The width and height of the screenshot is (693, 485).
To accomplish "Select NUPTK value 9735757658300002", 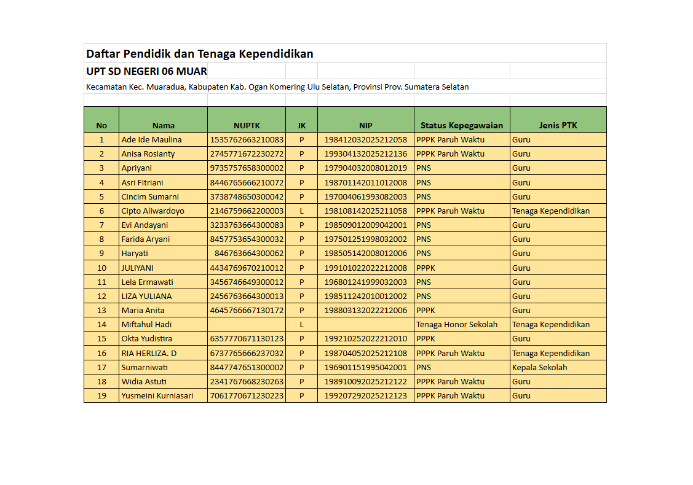I will [x=247, y=168].
